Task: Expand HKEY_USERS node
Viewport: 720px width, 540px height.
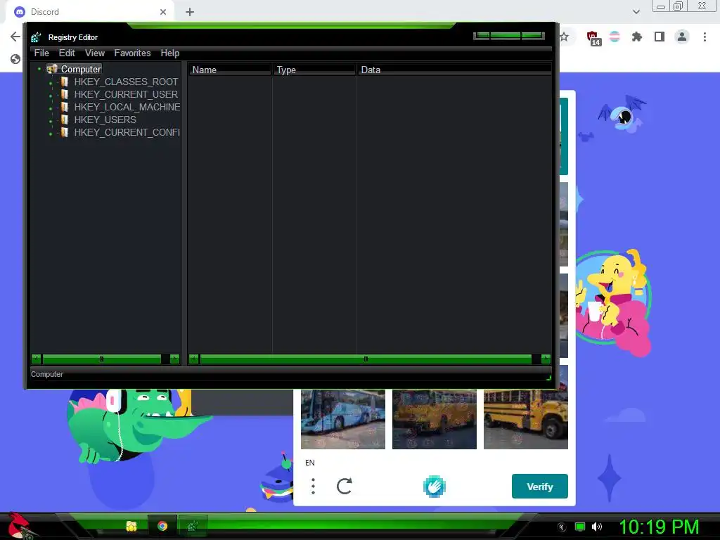Action: [51, 121]
